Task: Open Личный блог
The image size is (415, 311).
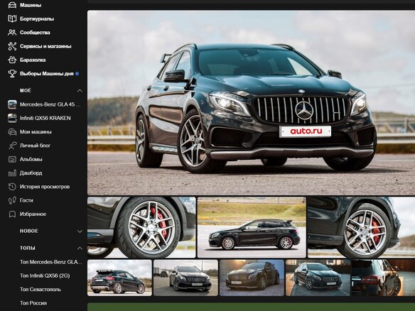Action: click(35, 146)
